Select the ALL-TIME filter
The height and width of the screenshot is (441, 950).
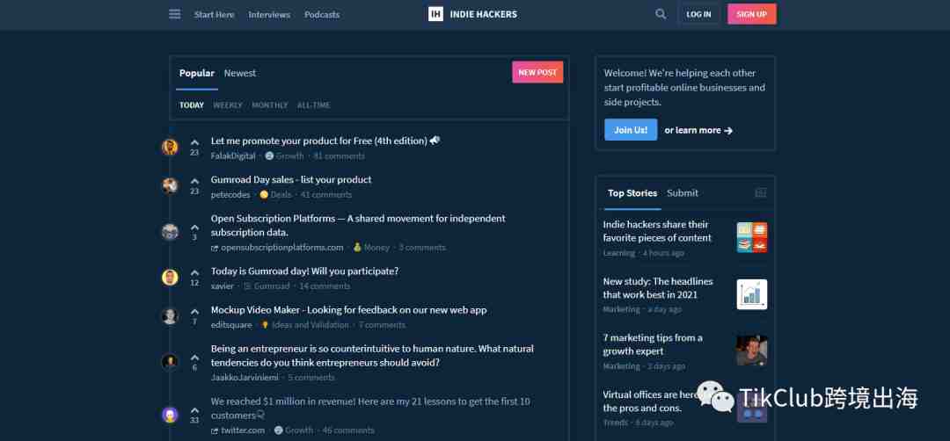pyautogui.click(x=314, y=105)
